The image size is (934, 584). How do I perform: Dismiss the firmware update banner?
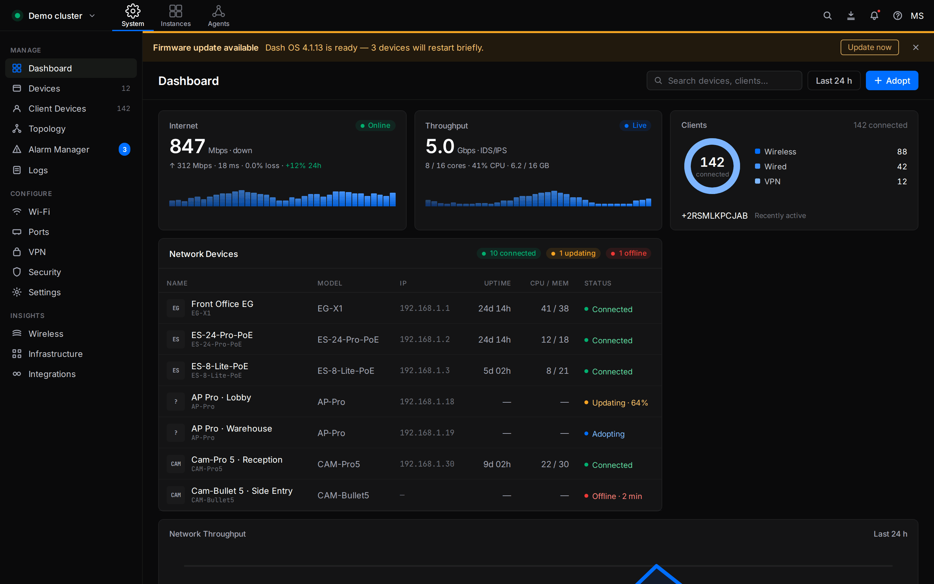point(916,47)
